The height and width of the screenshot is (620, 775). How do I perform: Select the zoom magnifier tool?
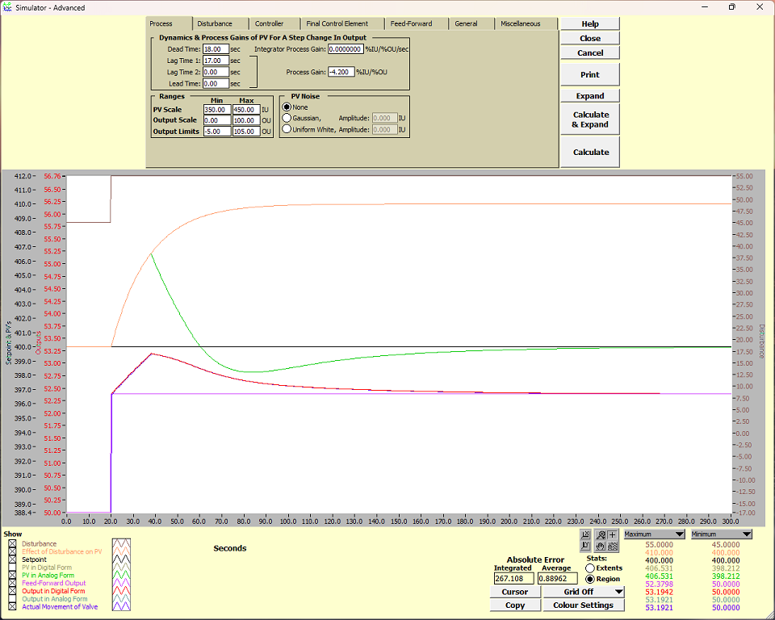click(601, 534)
